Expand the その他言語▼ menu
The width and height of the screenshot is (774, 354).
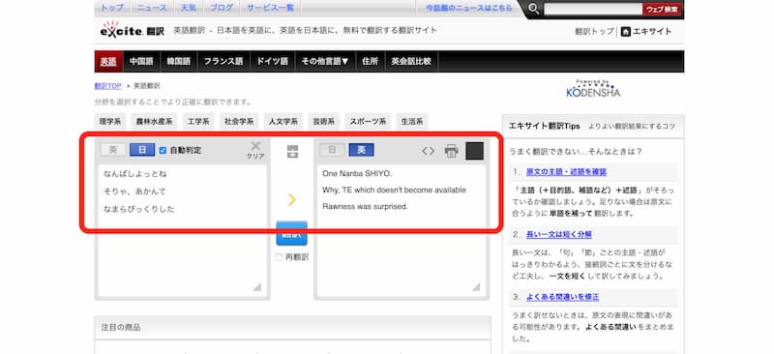[x=324, y=61]
